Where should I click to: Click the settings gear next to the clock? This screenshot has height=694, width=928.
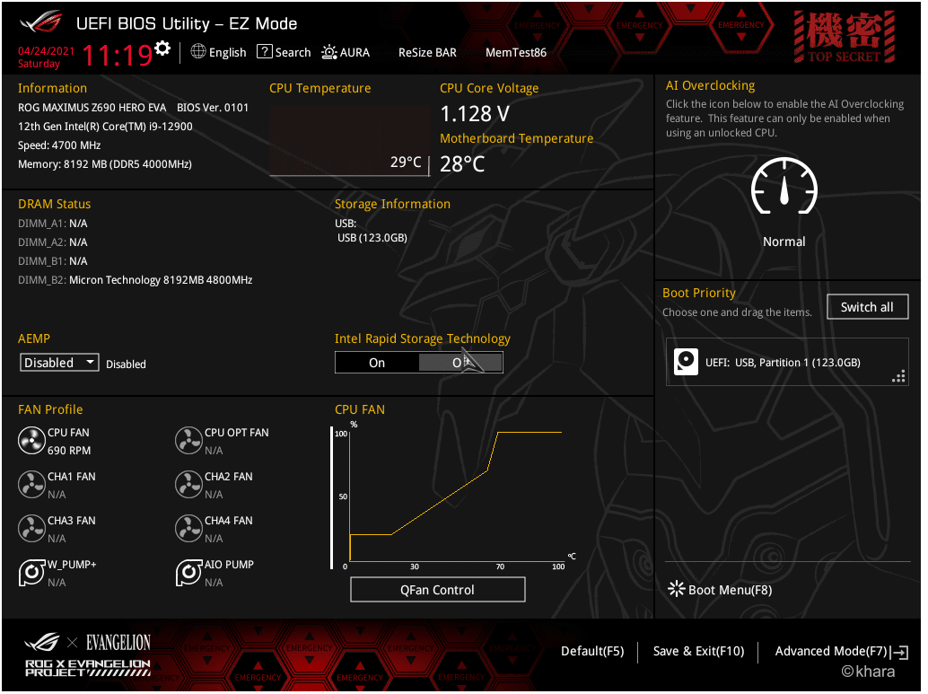(x=162, y=48)
